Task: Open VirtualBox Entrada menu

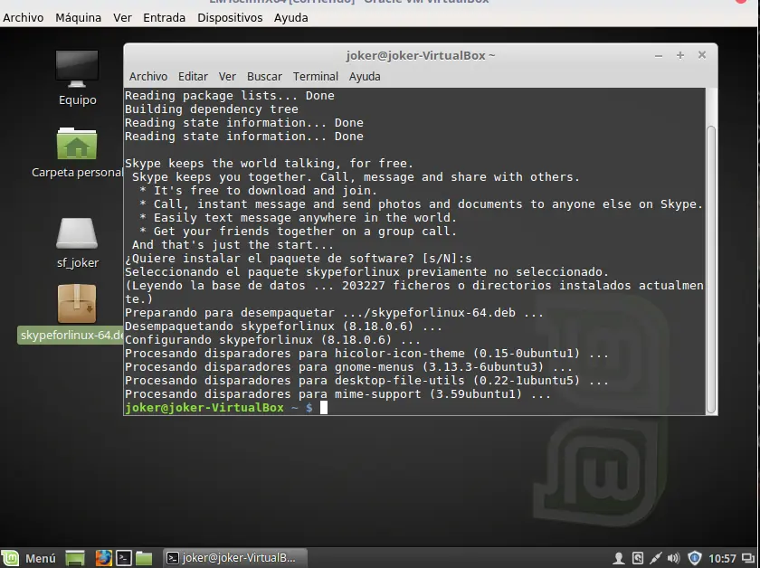Action: (165, 18)
